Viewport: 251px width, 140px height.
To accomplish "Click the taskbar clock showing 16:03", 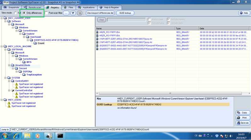I will [x=241, y=136].
